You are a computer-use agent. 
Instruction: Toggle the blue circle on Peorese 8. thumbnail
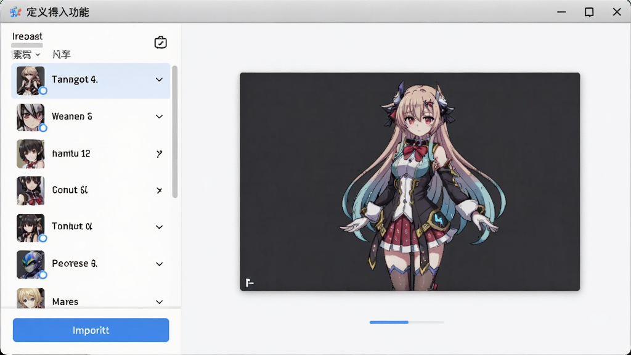[x=43, y=275]
